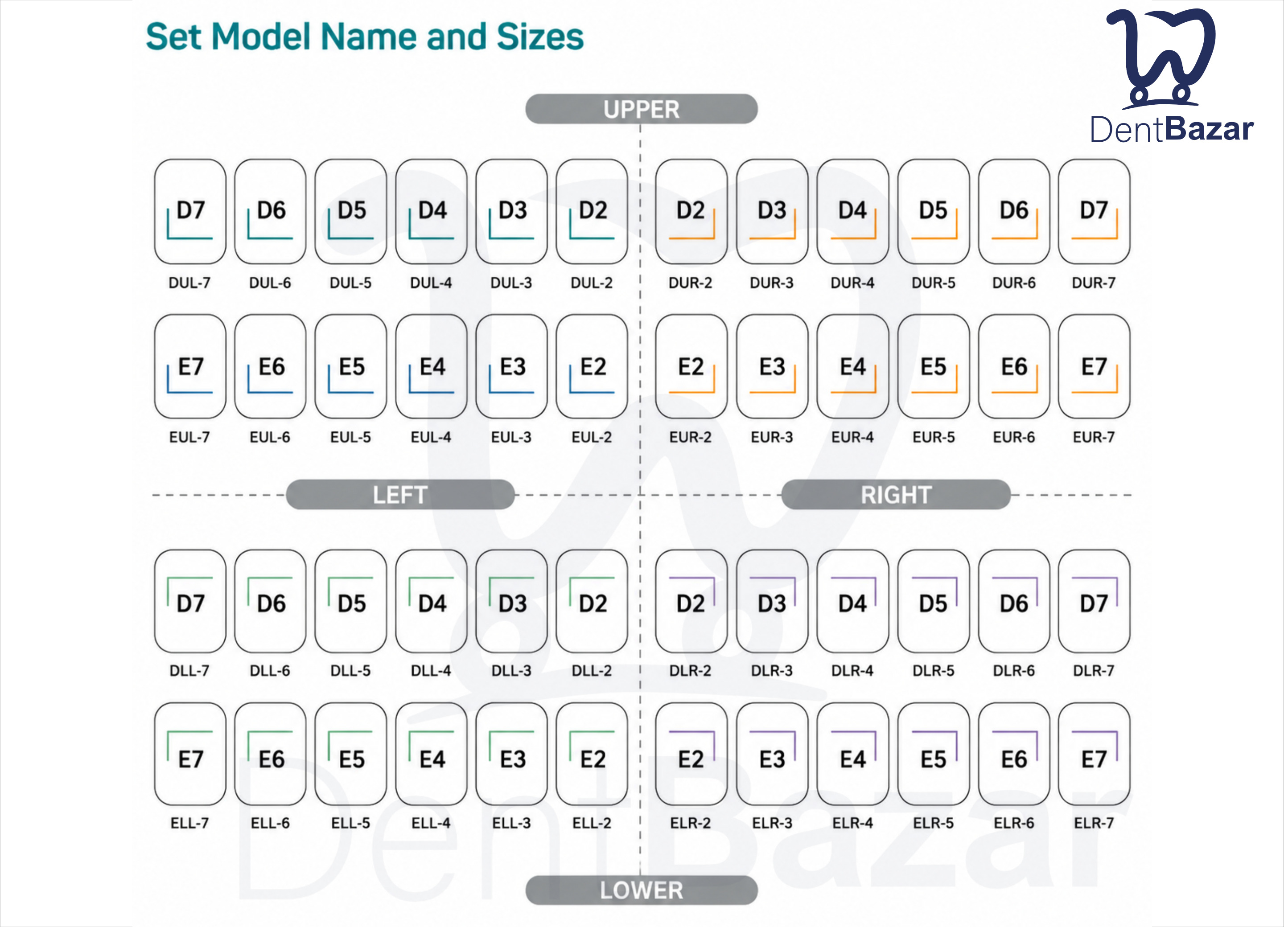
Task: Select the DUR-2 upper right D2 tile
Action: 691,211
